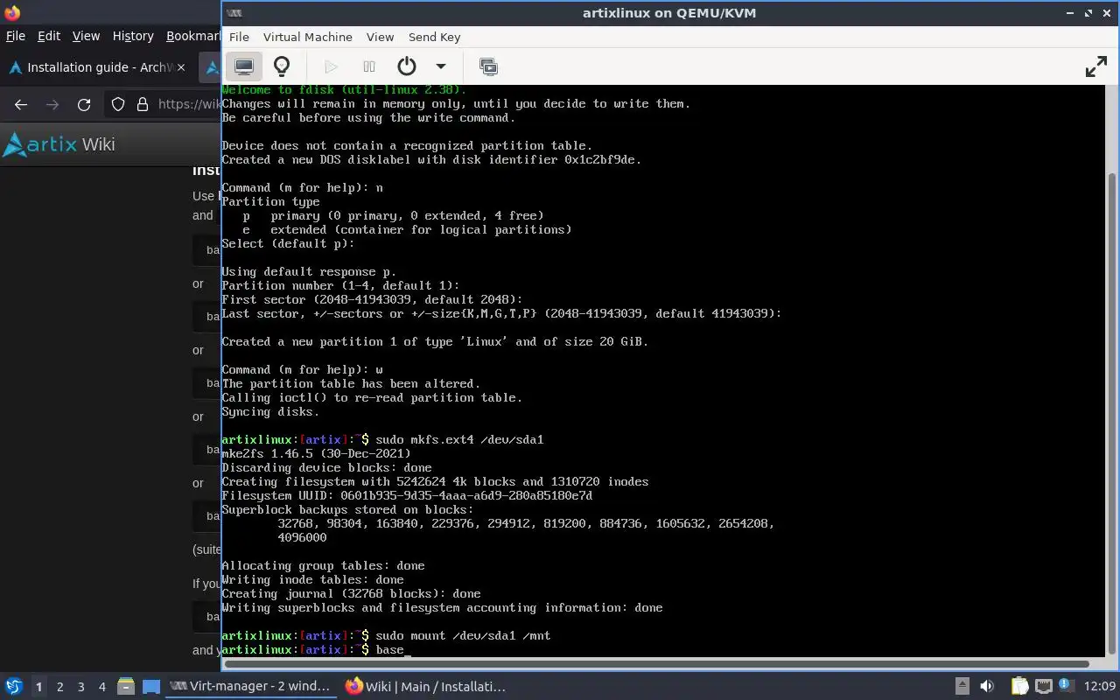Screen dimensions: 1120x700
Task: Open Firefox View menu
Action: point(86,36)
